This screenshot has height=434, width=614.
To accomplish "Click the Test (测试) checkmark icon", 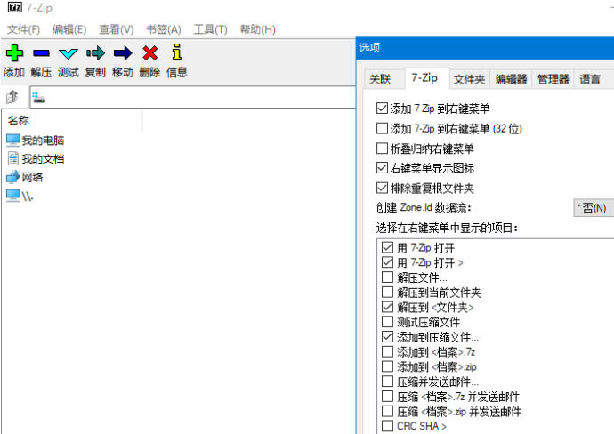I will click(69, 53).
